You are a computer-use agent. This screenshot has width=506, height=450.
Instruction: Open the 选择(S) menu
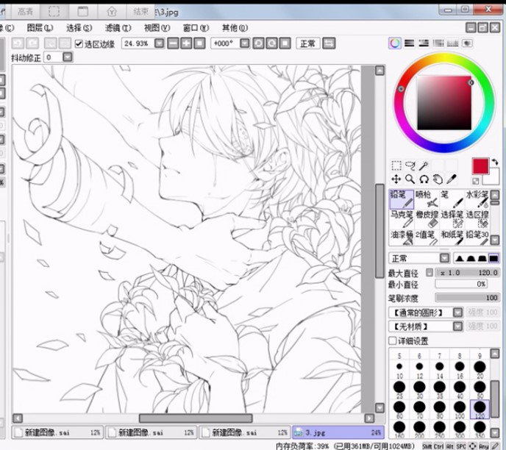point(79,28)
